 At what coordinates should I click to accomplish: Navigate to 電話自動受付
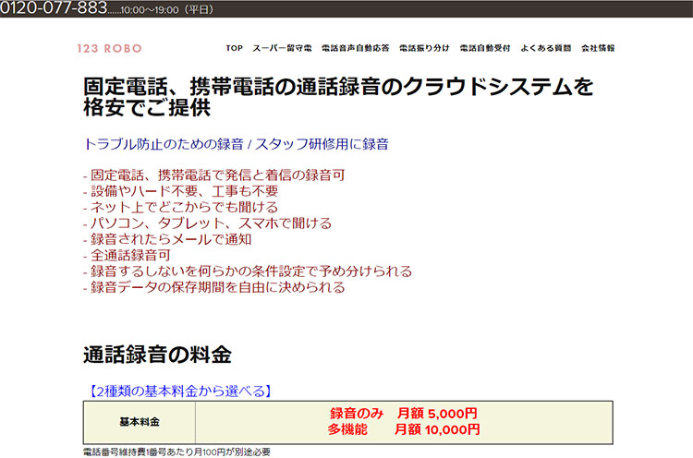point(486,48)
